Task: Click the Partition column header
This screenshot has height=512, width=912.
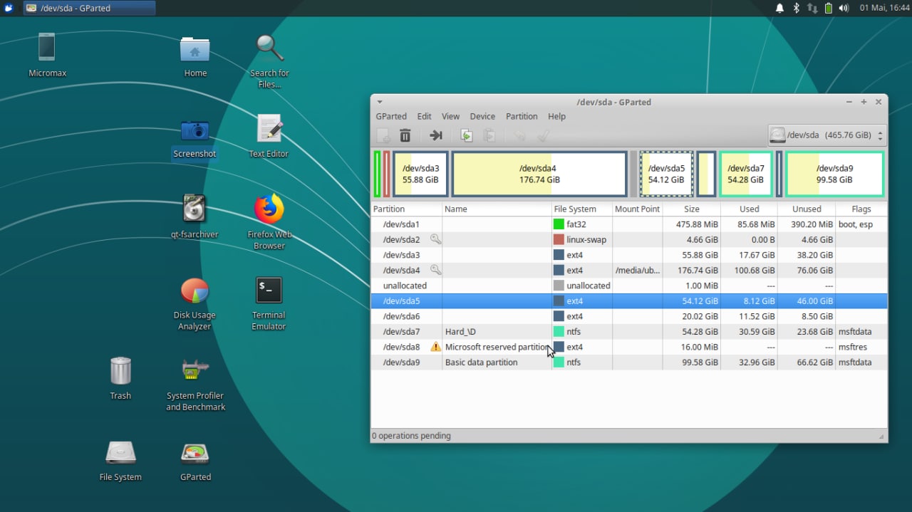Action: pos(406,209)
